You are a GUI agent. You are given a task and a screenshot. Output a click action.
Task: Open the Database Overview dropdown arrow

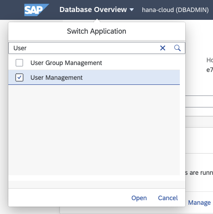pos(131,10)
